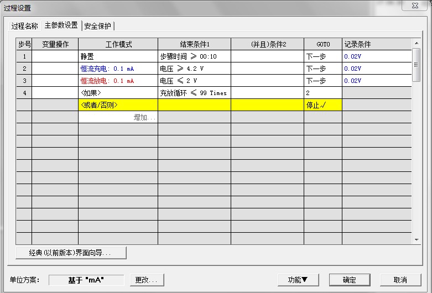Click the 0.02V record condition in step 2

pyautogui.click(x=377, y=69)
